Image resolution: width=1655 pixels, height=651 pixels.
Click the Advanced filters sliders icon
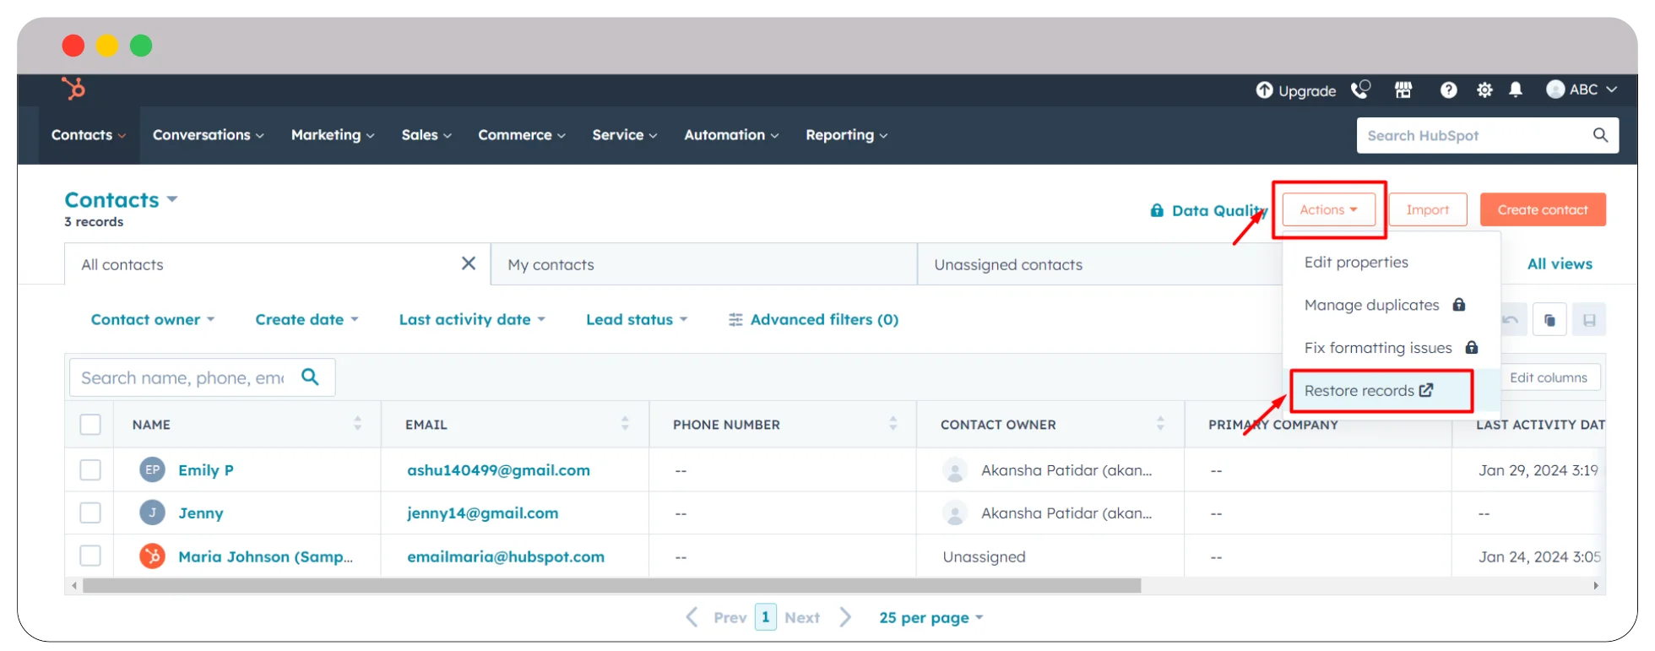click(735, 319)
